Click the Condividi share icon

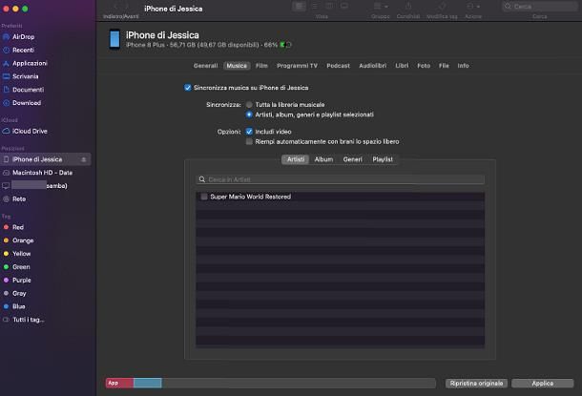pos(408,6)
